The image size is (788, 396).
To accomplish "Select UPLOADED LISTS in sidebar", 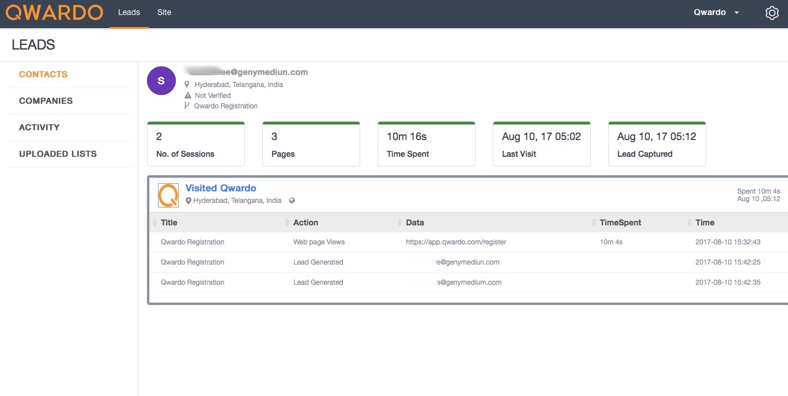I will [x=58, y=154].
